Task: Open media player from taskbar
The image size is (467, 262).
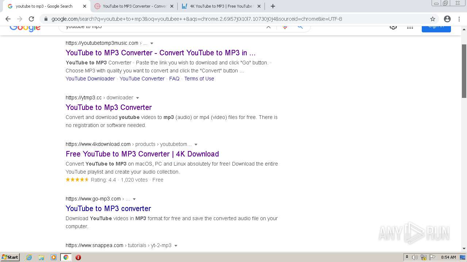Action: pos(54,257)
